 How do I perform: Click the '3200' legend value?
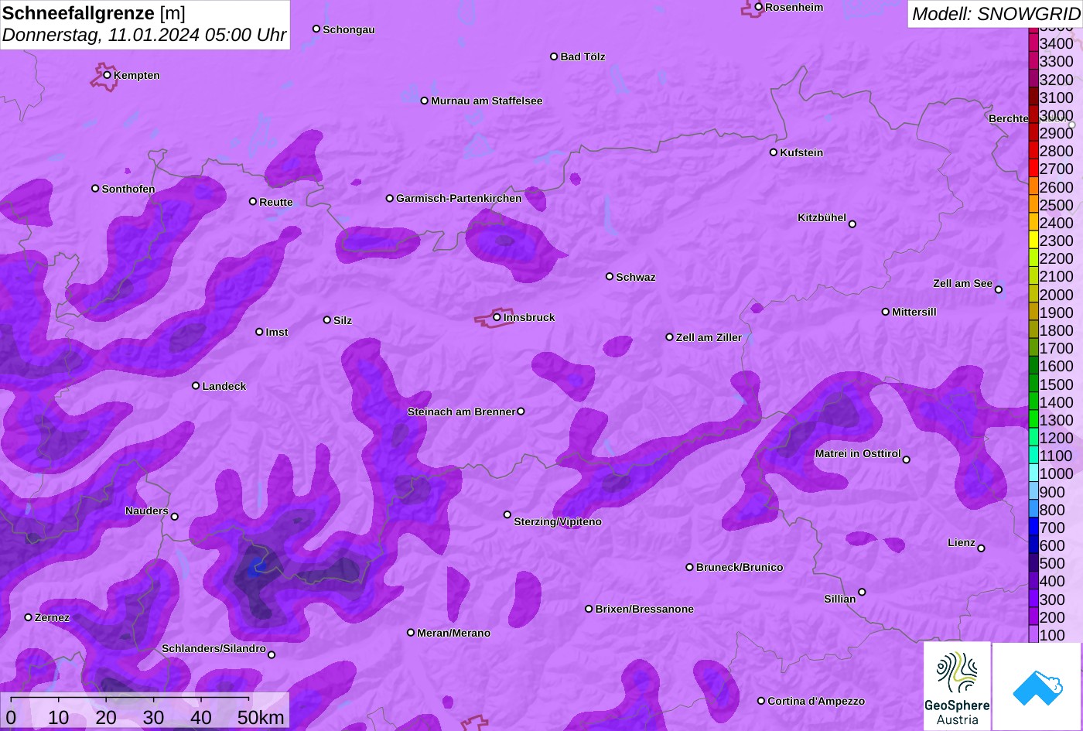[x=1057, y=80]
